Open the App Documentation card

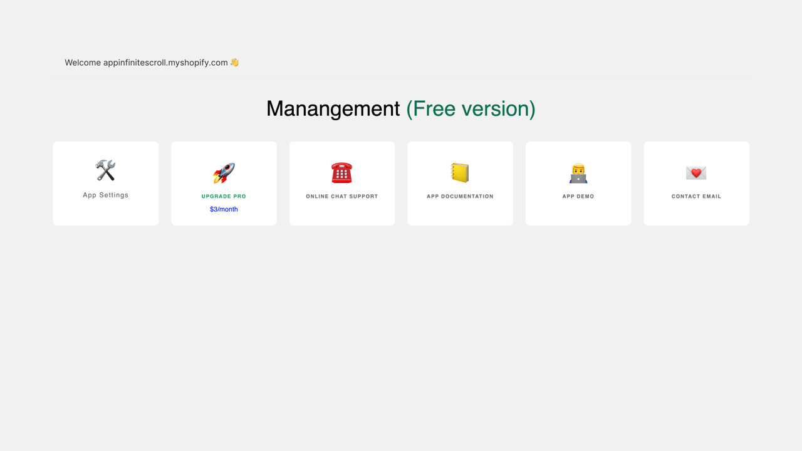pos(460,183)
